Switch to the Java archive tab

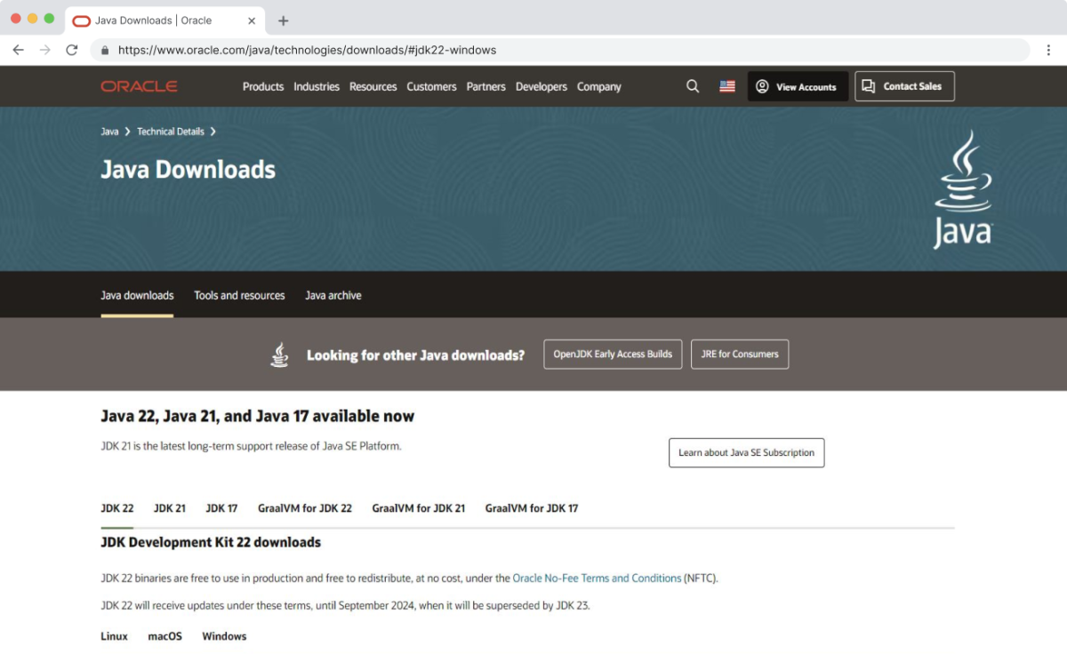tap(333, 295)
